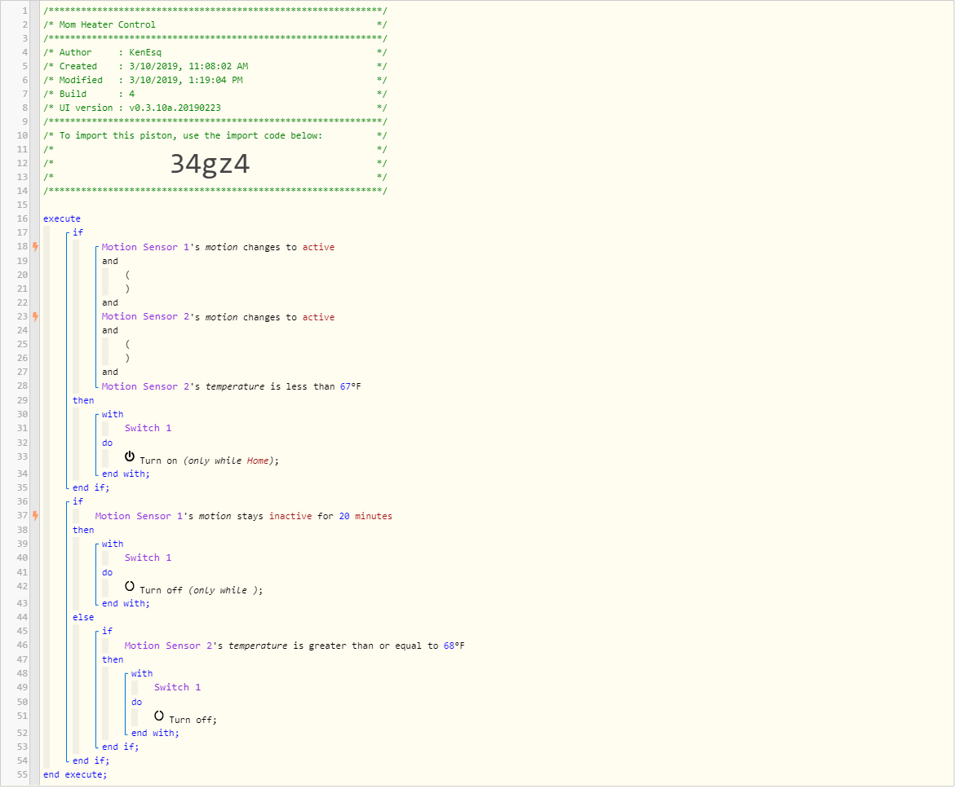Click end with; on line 34
Screen dimensions: 961x789
point(126,474)
